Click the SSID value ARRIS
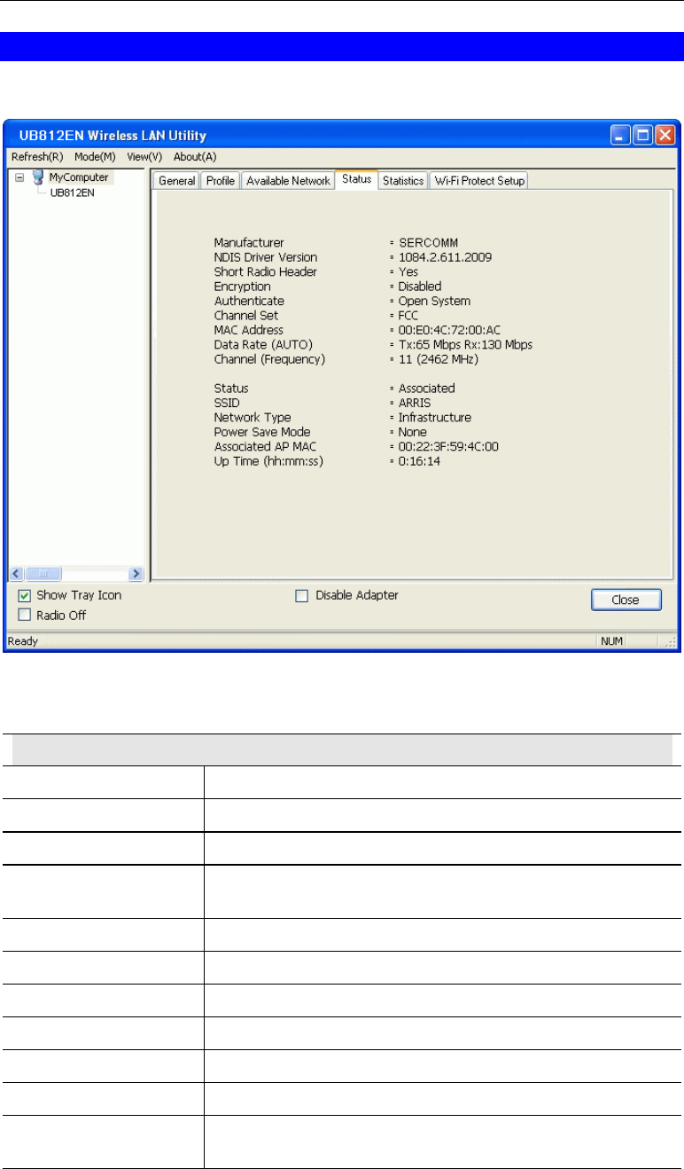 pos(416,403)
